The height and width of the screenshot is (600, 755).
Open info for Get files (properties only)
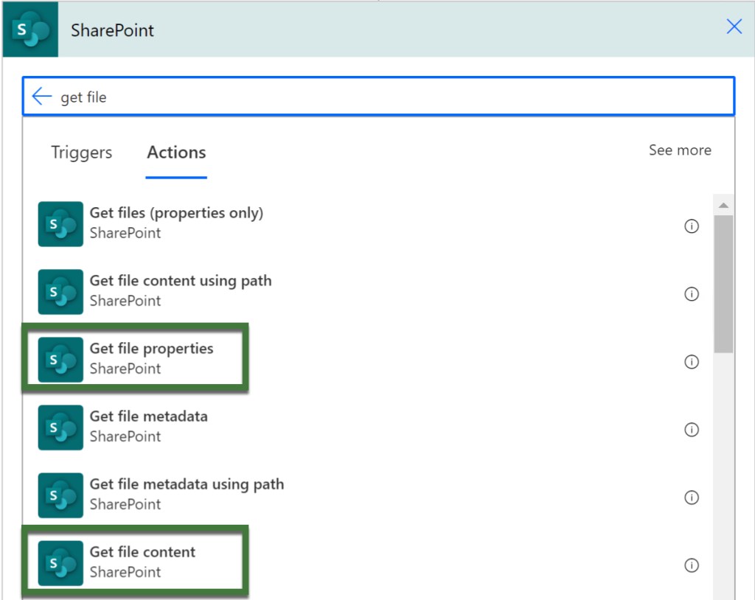pos(691,226)
